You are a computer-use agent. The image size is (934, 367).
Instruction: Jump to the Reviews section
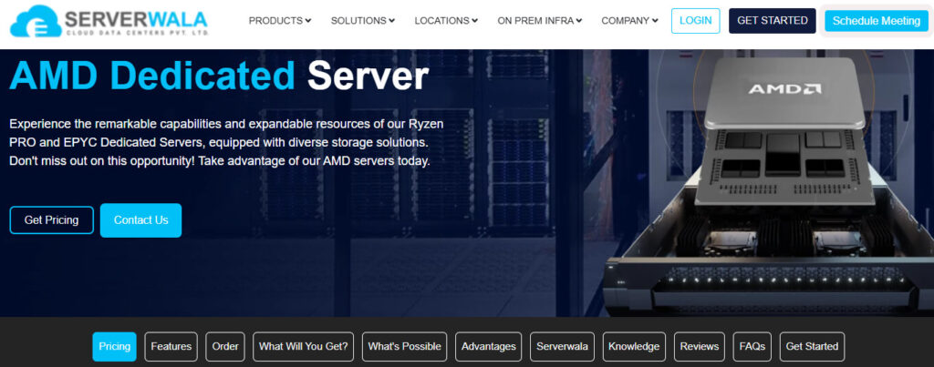point(700,346)
